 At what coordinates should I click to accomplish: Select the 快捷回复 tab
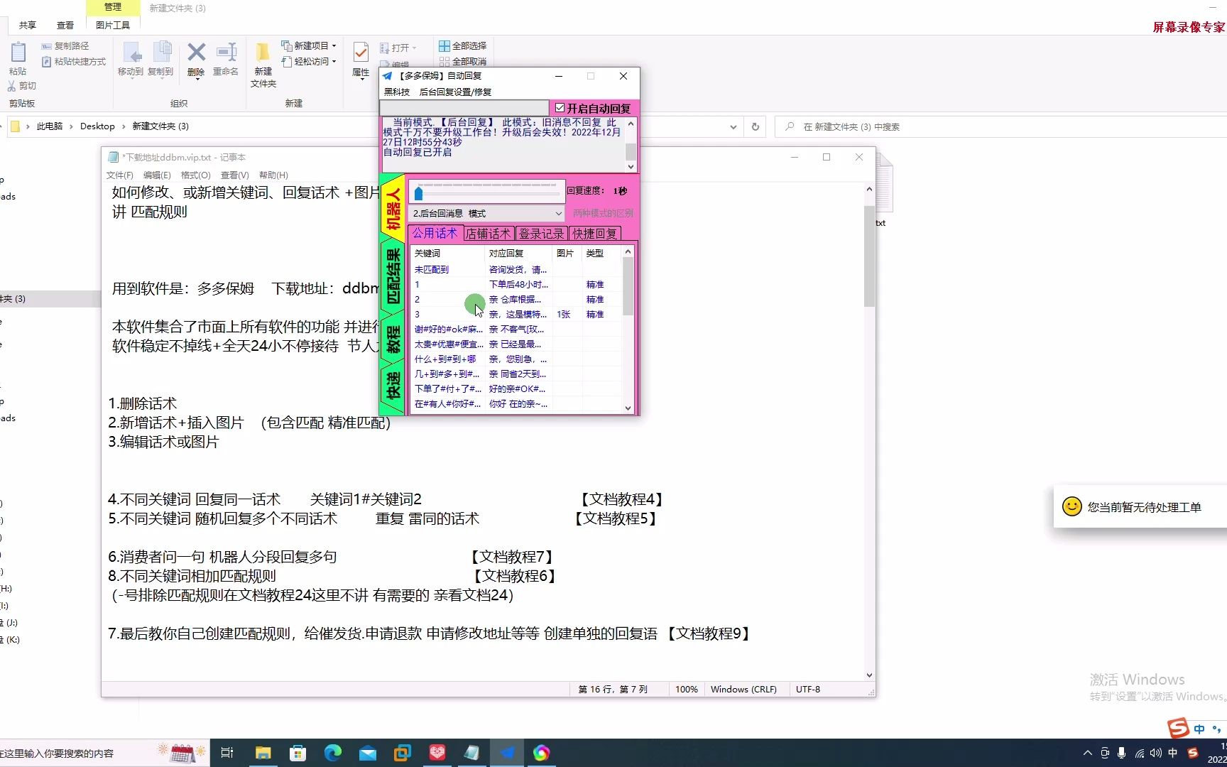pyautogui.click(x=595, y=234)
